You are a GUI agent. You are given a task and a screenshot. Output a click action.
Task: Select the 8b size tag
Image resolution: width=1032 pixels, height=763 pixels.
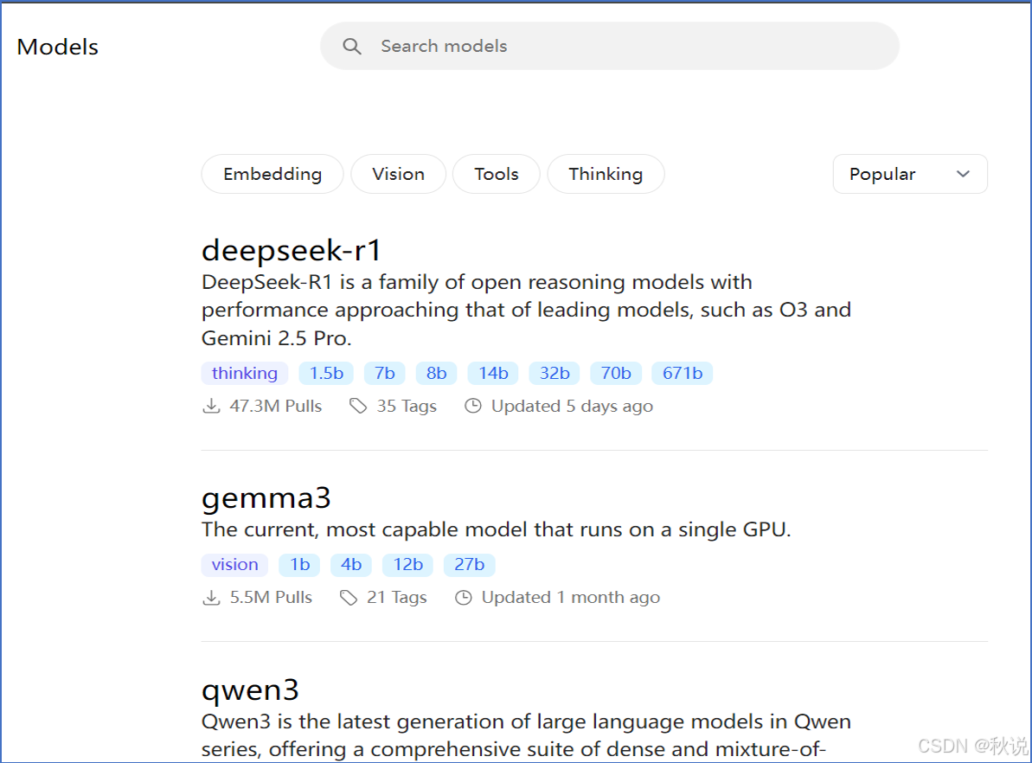(x=436, y=373)
